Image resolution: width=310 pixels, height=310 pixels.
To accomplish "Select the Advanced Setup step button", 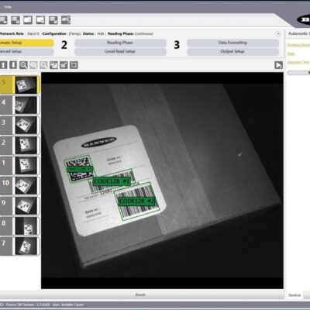I will coord(26,51).
